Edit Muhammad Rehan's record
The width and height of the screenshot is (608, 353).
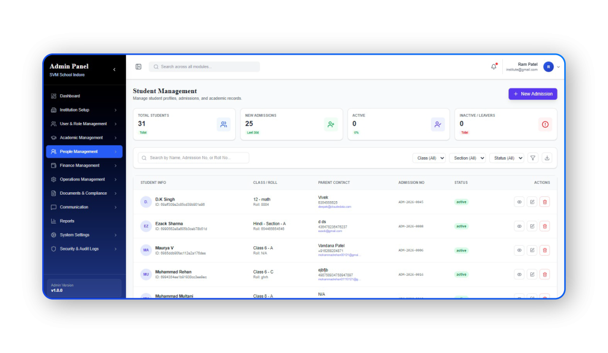[532, 274]
